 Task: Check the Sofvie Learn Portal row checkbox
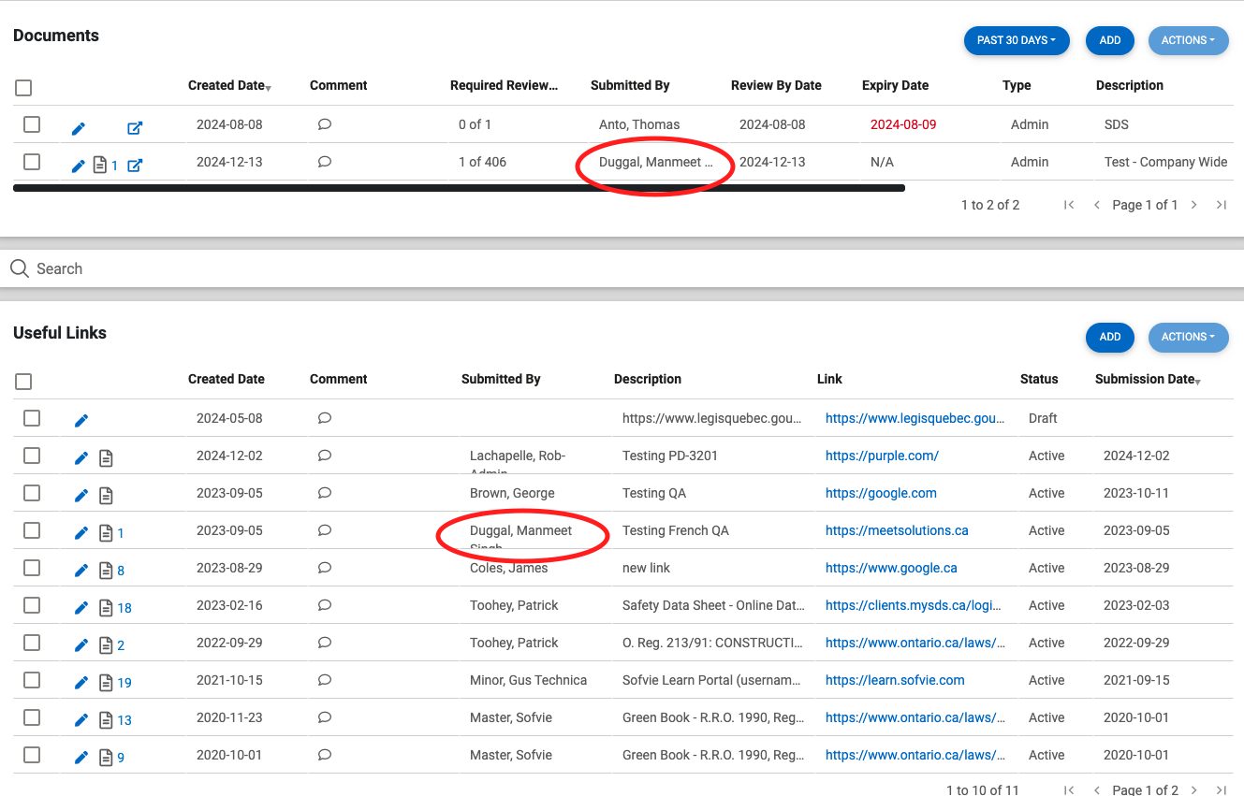pos(32,680)
